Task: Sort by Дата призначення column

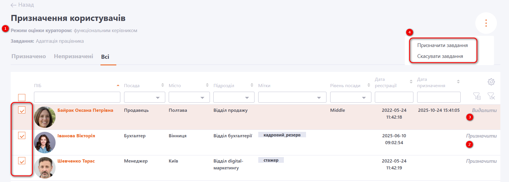Action: click(x=458, y=82)
